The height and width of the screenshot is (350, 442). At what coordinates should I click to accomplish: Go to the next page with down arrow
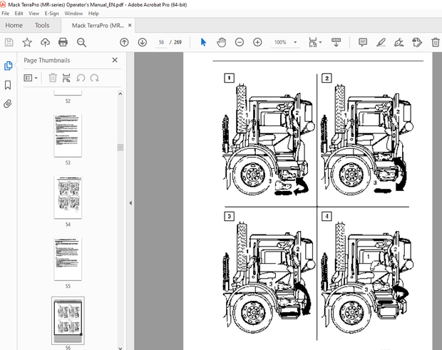[x=142, y=43]
